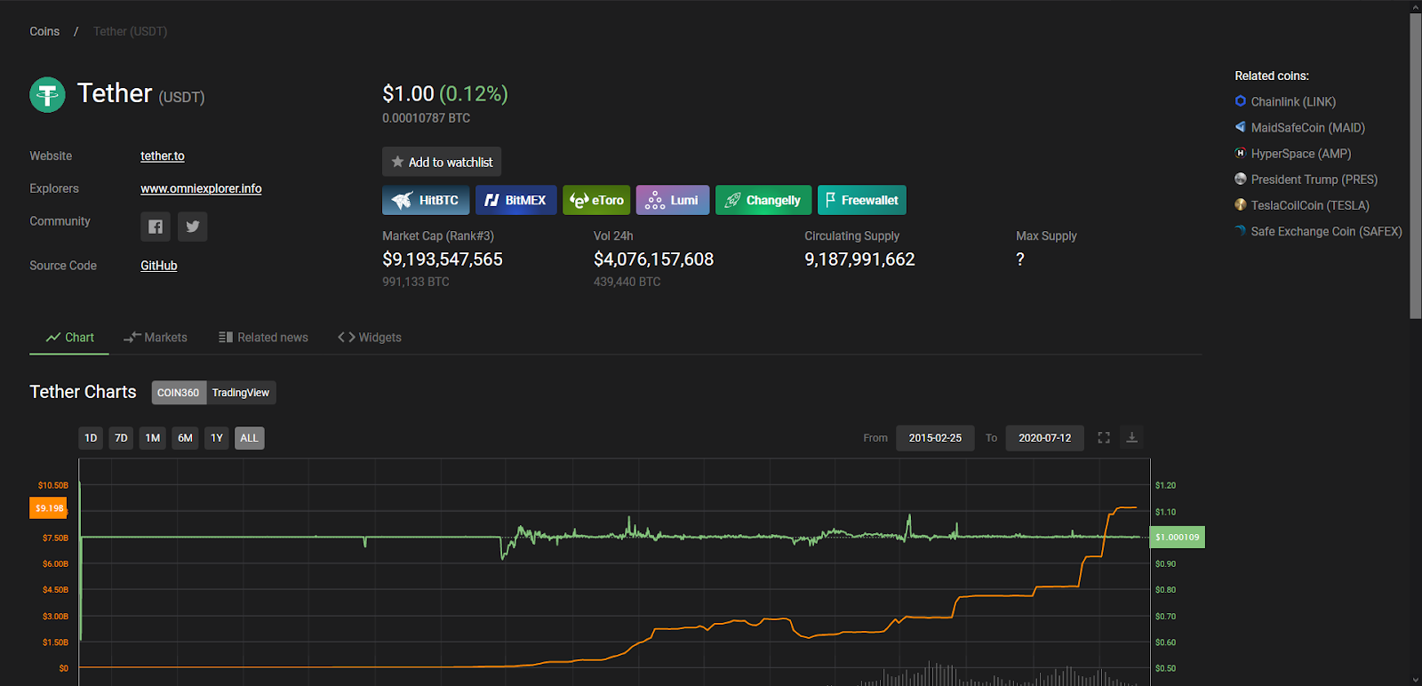Set chart range to 1Y
This screenshot has width=1422, height=686.
[217, 438]
